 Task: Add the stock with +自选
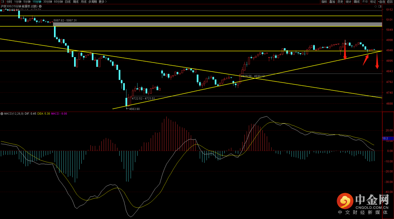381,2
